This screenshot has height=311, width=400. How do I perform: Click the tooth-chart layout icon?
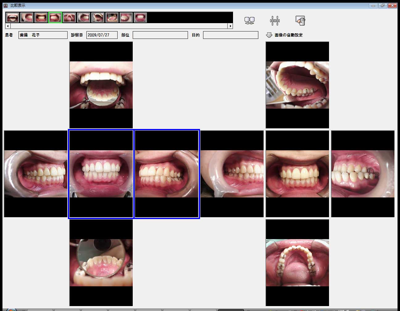pos(275,21)
